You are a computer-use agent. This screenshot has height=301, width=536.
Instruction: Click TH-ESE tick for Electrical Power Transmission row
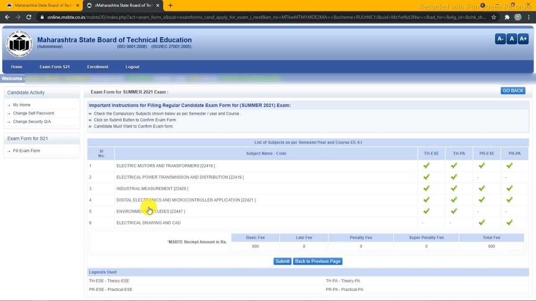click(x=426, y=177)
